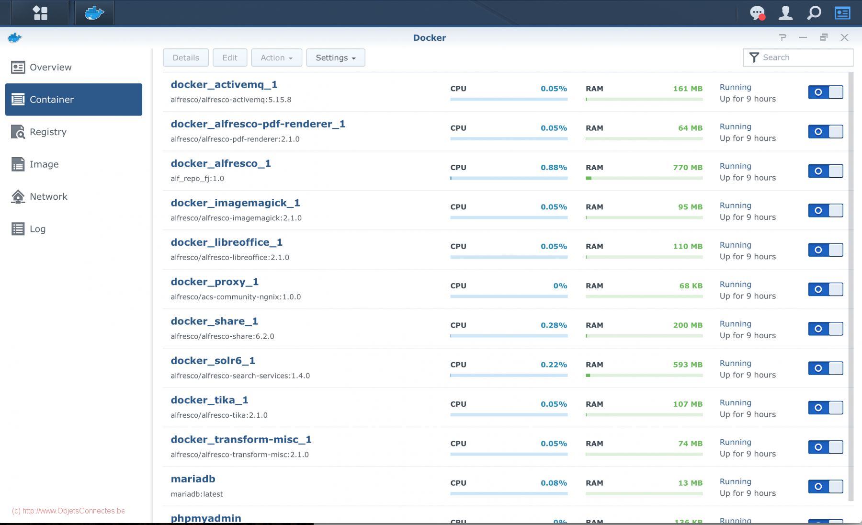This screenshot has width=862, height=525.
Task: Open the magnifier search icon in top bar
Action: pos(814,13)
